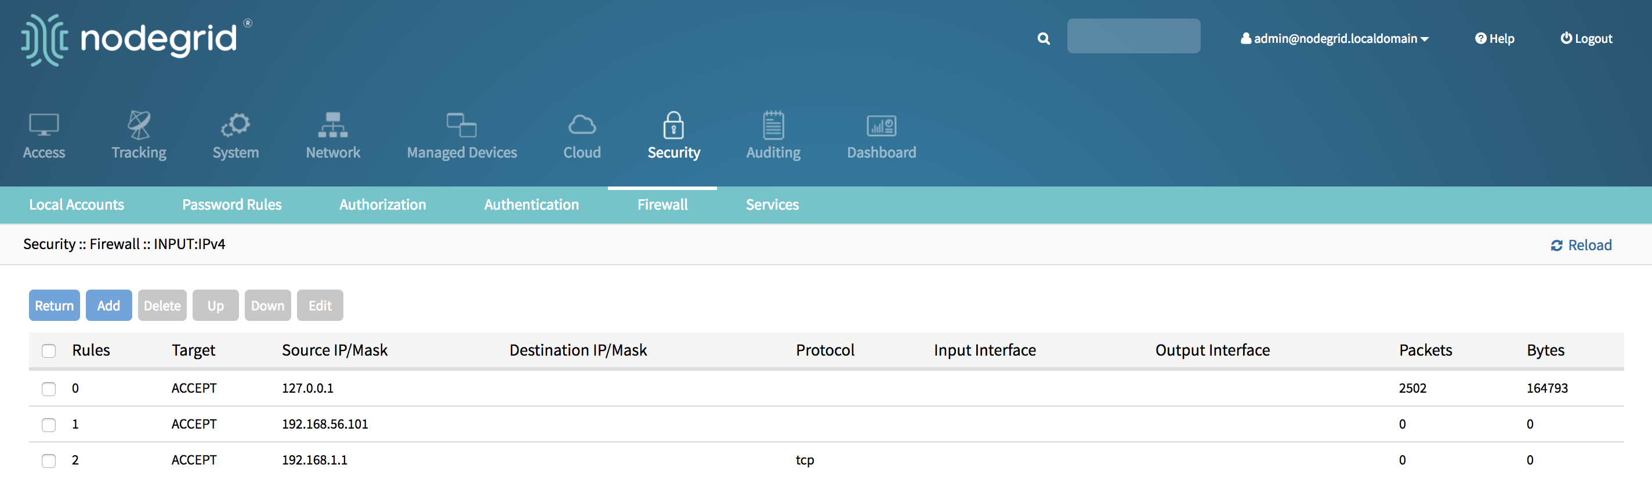Click the Logout power icon
Viewport: 1652px width, 490px height.
tap(1566, 38)
